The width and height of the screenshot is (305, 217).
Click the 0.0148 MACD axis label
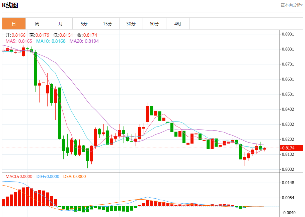pos(288,183)
